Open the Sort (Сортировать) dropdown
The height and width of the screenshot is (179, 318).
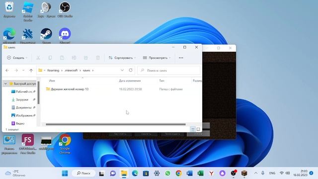[x=122, y=58]
